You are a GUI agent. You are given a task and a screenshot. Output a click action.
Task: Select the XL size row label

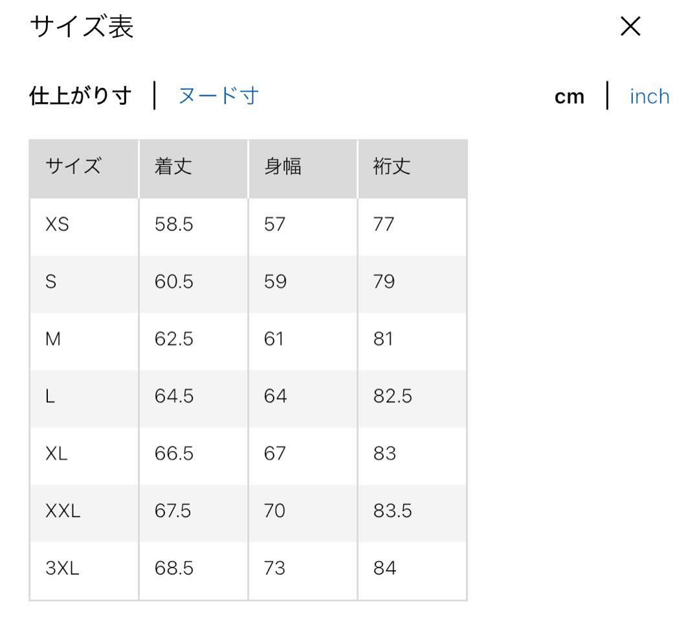coord(56,454)
